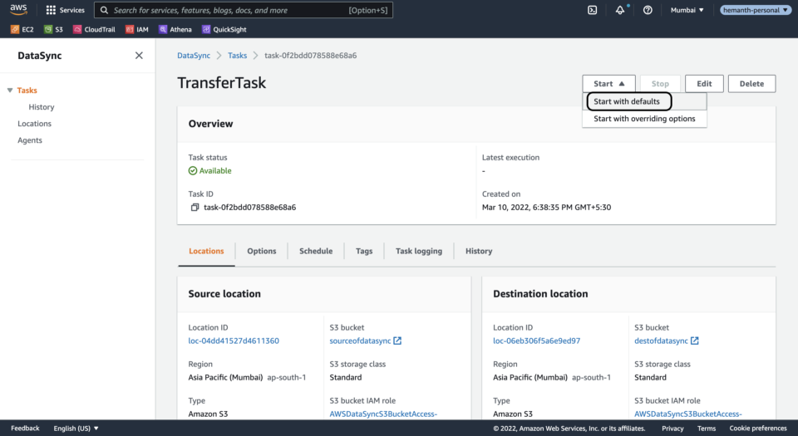Viewport: 798px width, 436px height.
Task: Click the search magnifier icon
Action: (x=104, y=10)
